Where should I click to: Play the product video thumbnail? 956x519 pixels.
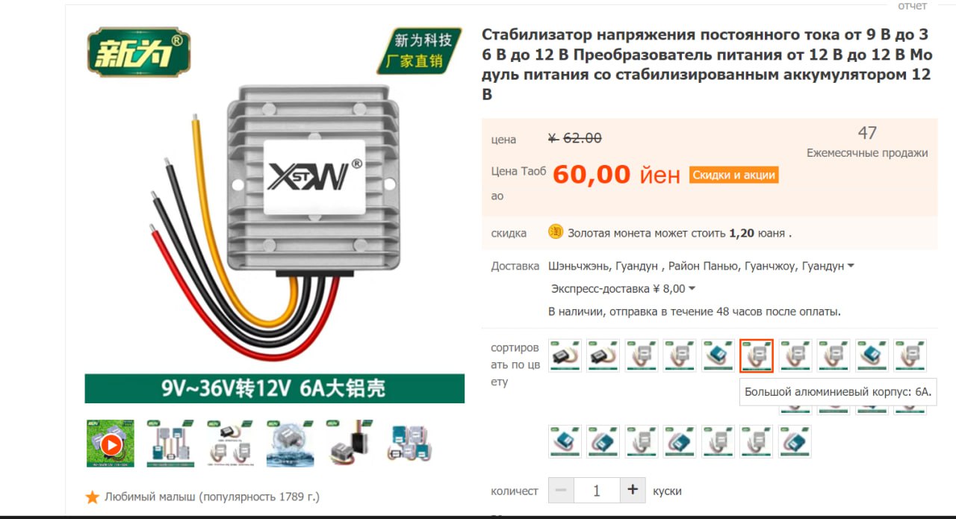(x=111, y=444)
